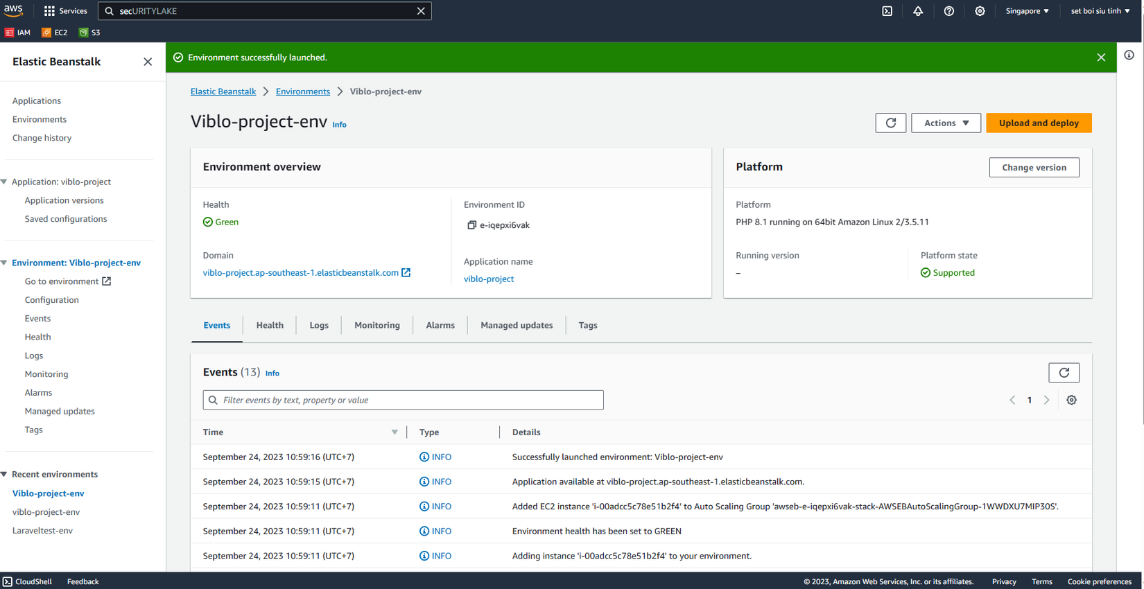
Task: Click the Services grid icon
Action: point(49,11)
